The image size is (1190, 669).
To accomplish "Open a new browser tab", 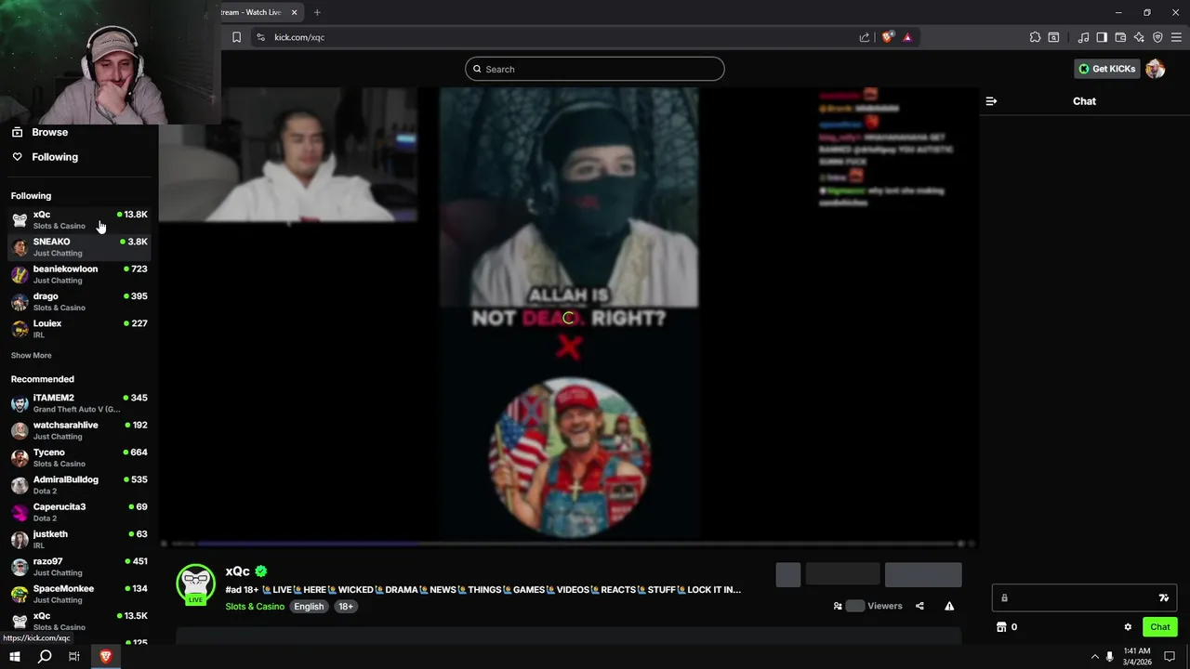I will pos(317,12).
